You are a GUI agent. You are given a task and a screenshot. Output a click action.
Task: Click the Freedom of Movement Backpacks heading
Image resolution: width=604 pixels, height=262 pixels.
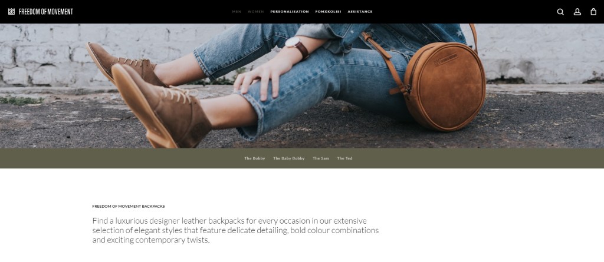(129, 206)
